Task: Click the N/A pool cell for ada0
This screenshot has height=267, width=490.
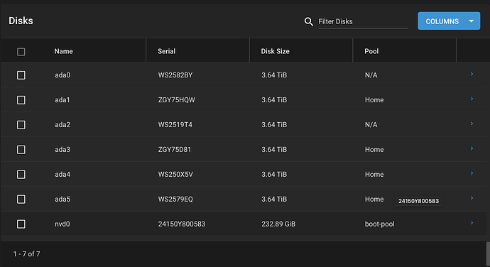Action: pyautogui.click(x=371, y=75)
